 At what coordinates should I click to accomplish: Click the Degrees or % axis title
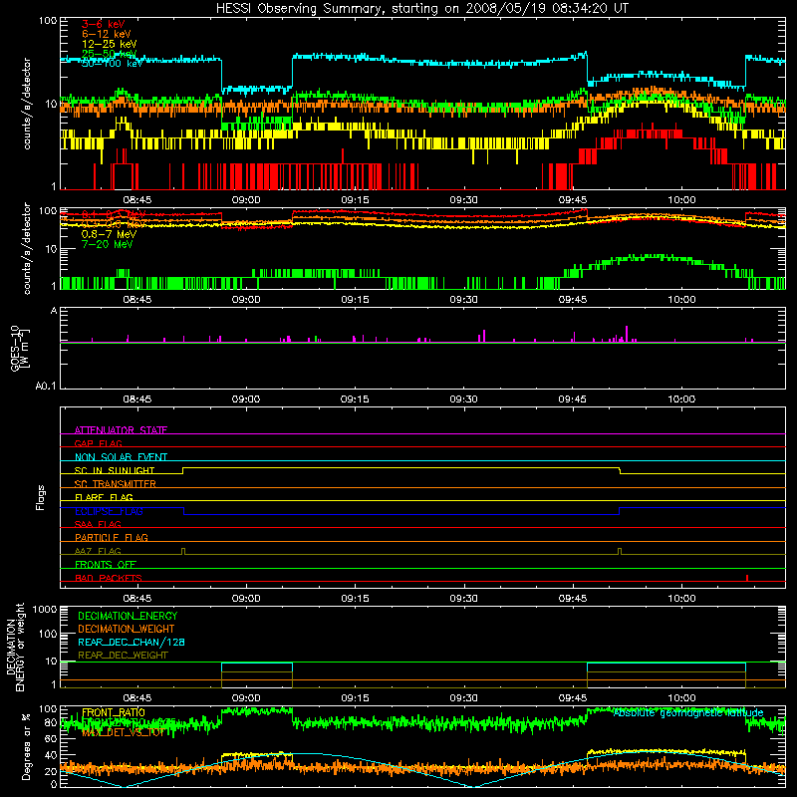click(x=27, y=746)
